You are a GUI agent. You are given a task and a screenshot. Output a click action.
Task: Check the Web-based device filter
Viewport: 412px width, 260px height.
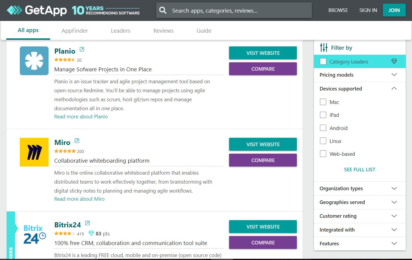(323, 154)
